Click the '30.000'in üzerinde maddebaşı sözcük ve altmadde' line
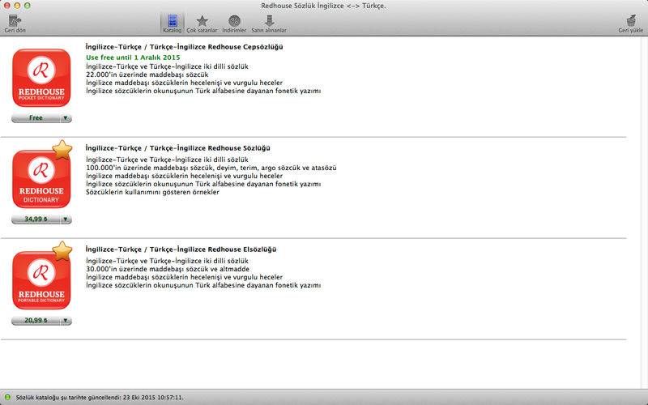The height and width of the screenshot is (405, 648). click(168, 269)
